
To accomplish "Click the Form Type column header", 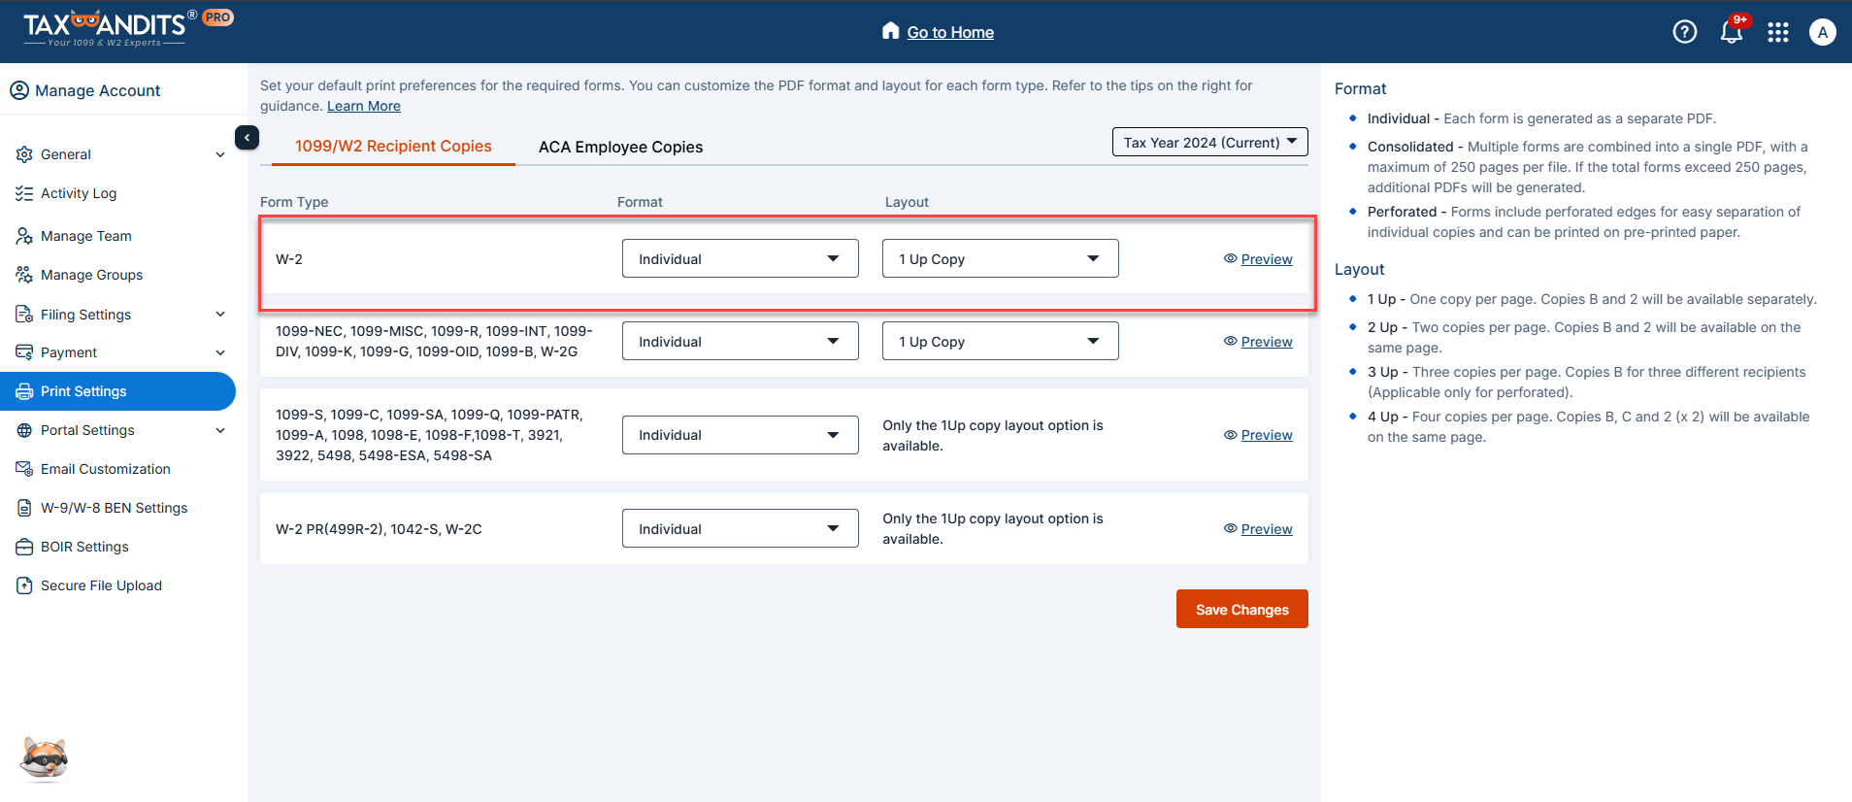I will pyautogui.click(x=294, y=202).
